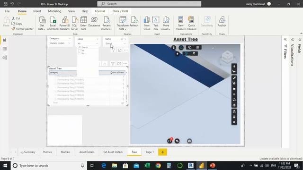Click filter icon at viewer bottom

(x=177, y=141)
